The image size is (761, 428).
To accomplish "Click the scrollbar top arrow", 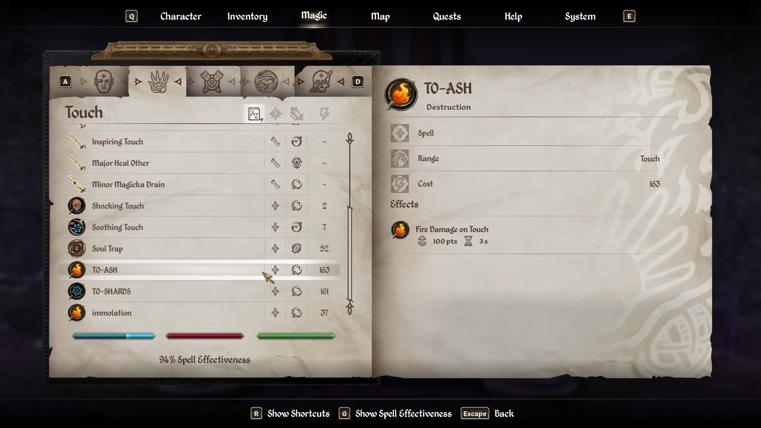I will [350, 138].
